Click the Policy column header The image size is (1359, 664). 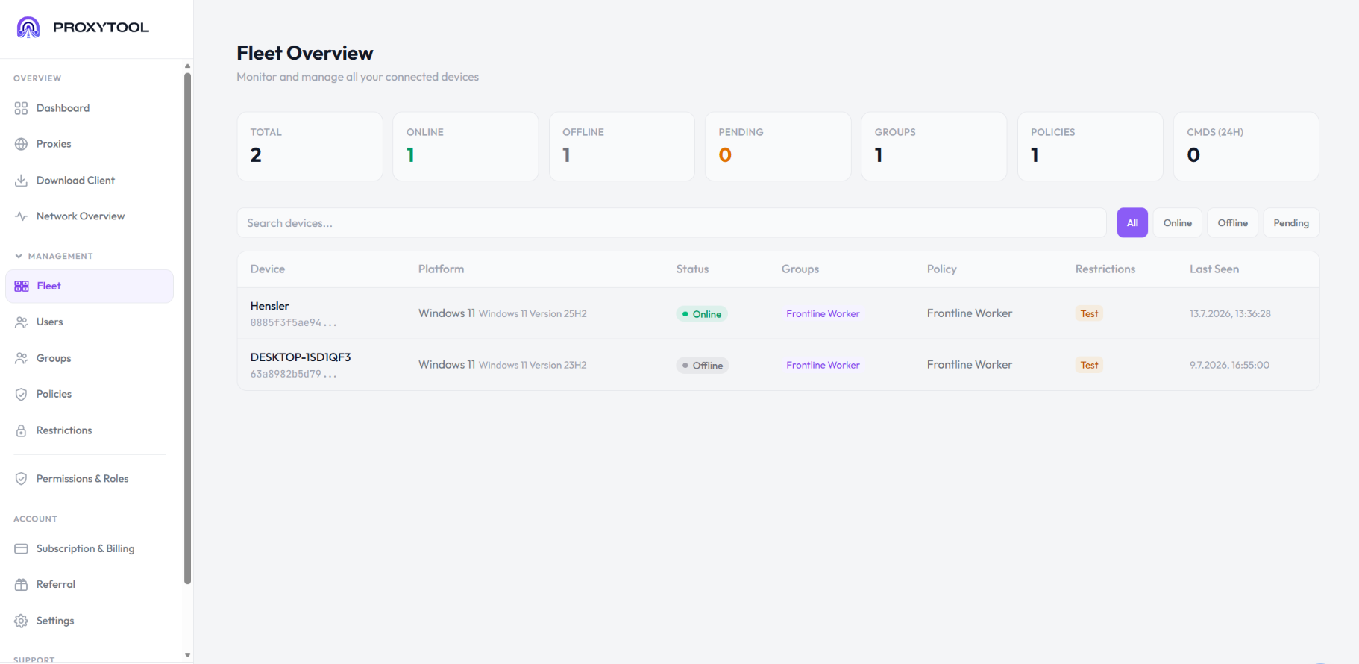941,269
